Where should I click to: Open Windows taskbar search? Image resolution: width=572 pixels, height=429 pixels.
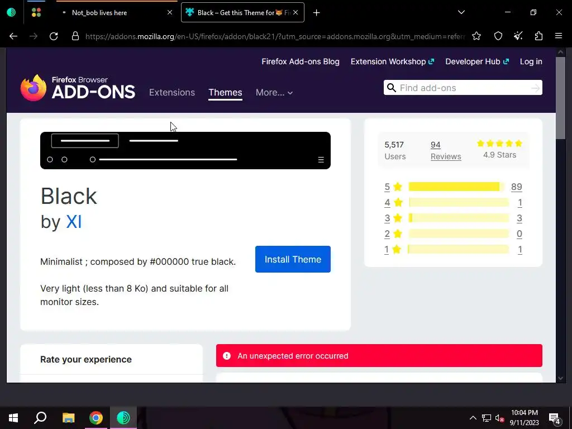40,418
